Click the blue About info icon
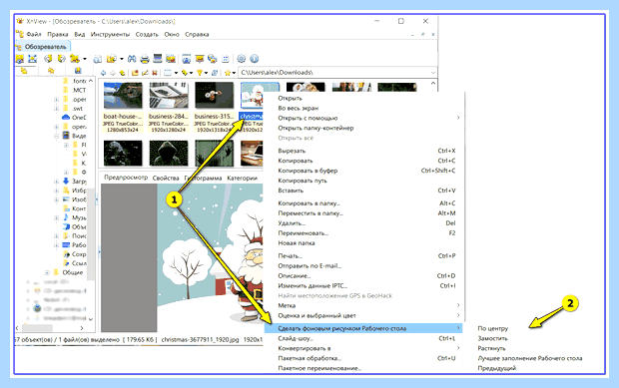The width and height of the screenshot is (619, 388). (255, 59)
